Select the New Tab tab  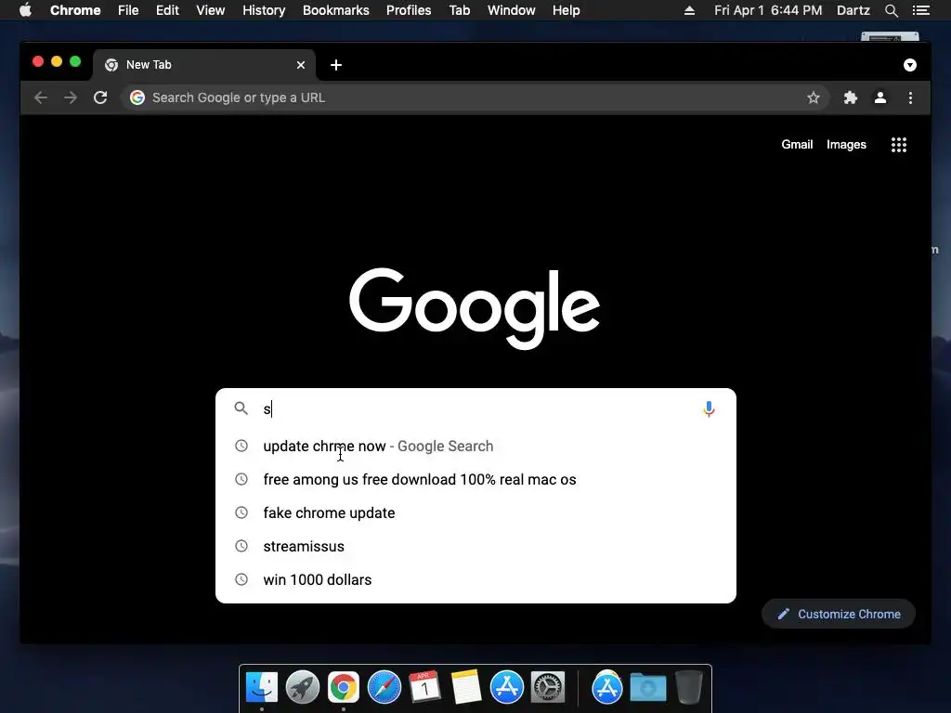[203, 65]
